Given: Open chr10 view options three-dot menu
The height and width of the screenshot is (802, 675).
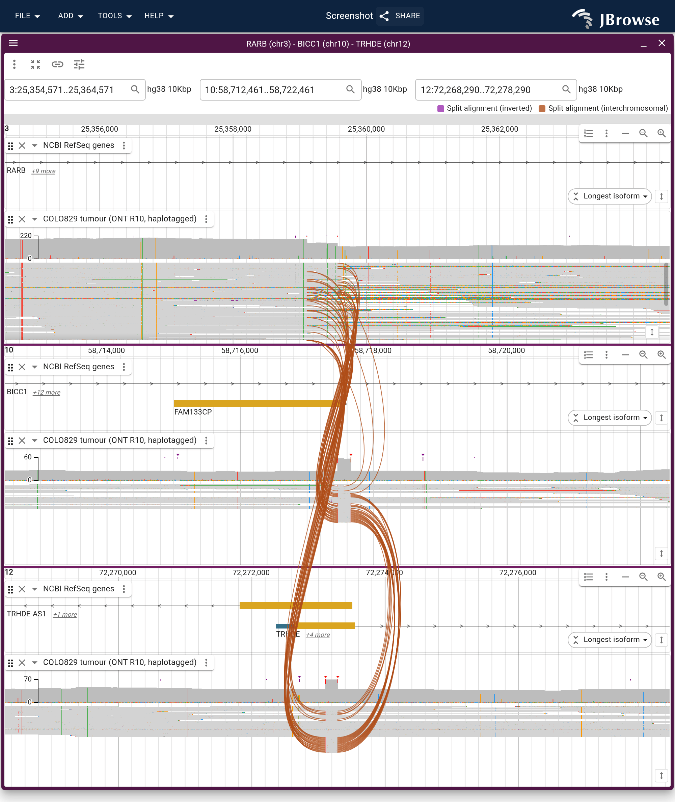Looking at the screenshot, I should point(606,355).
